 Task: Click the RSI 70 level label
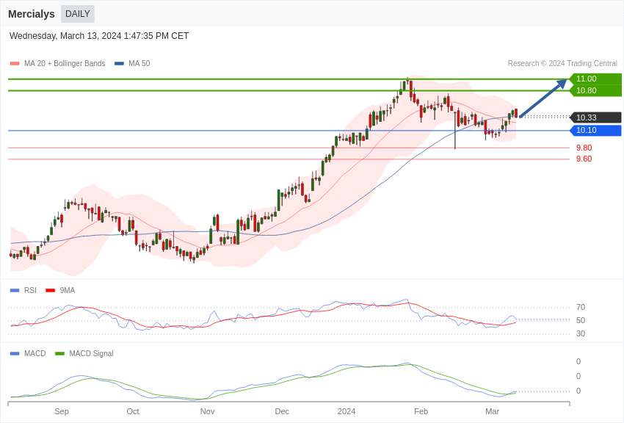[580, 307]
